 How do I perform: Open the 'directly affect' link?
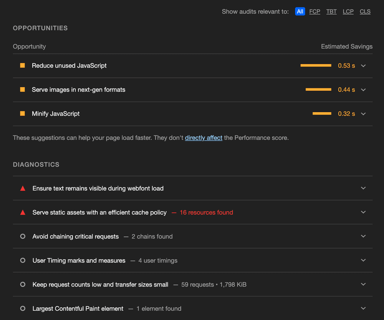pyautogui.click(x=204, y=138)
